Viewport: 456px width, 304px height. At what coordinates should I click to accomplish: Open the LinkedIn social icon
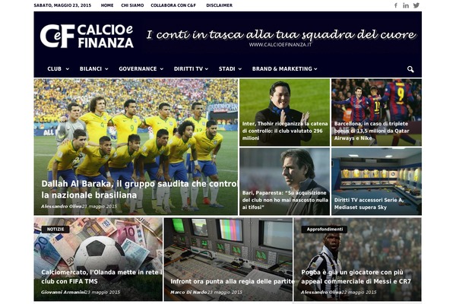tap(406, 5)
